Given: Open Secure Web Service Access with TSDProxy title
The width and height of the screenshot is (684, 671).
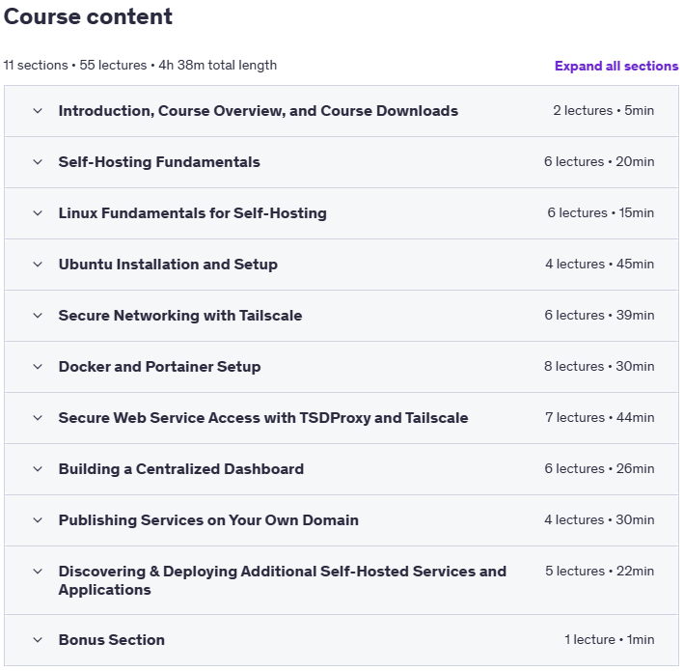Looking at the screenshot, I should tap(263, 418).
